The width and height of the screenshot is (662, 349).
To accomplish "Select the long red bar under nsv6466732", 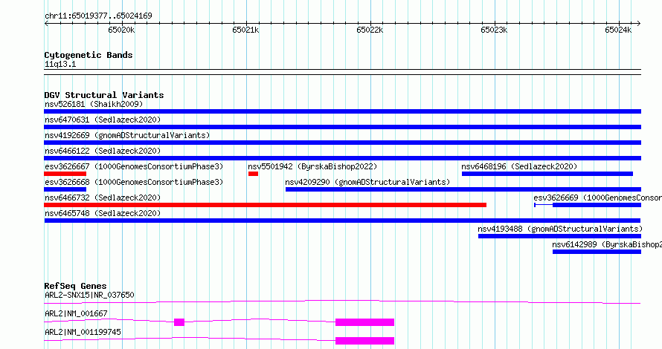I will click(265, 205).
